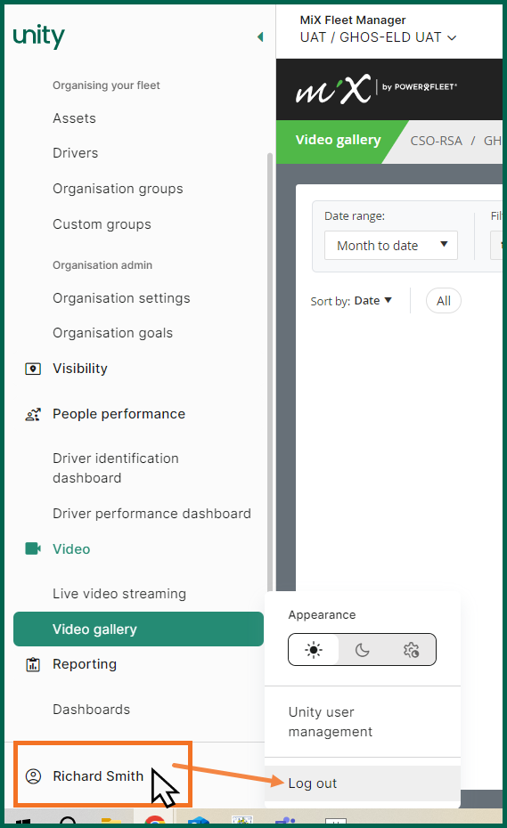This screenshot has height=828, width=507.
Task: Click the unity logo
Action: pos(38,37)
